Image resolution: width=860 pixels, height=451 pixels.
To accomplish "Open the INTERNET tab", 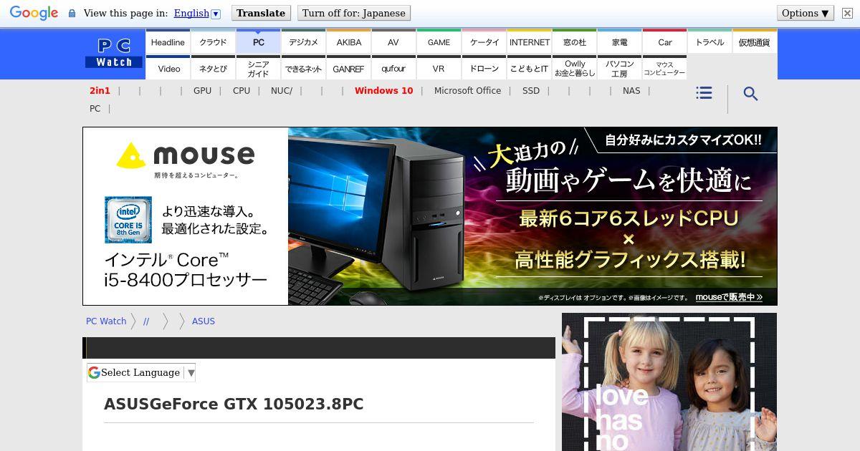I will pos(529,42).
